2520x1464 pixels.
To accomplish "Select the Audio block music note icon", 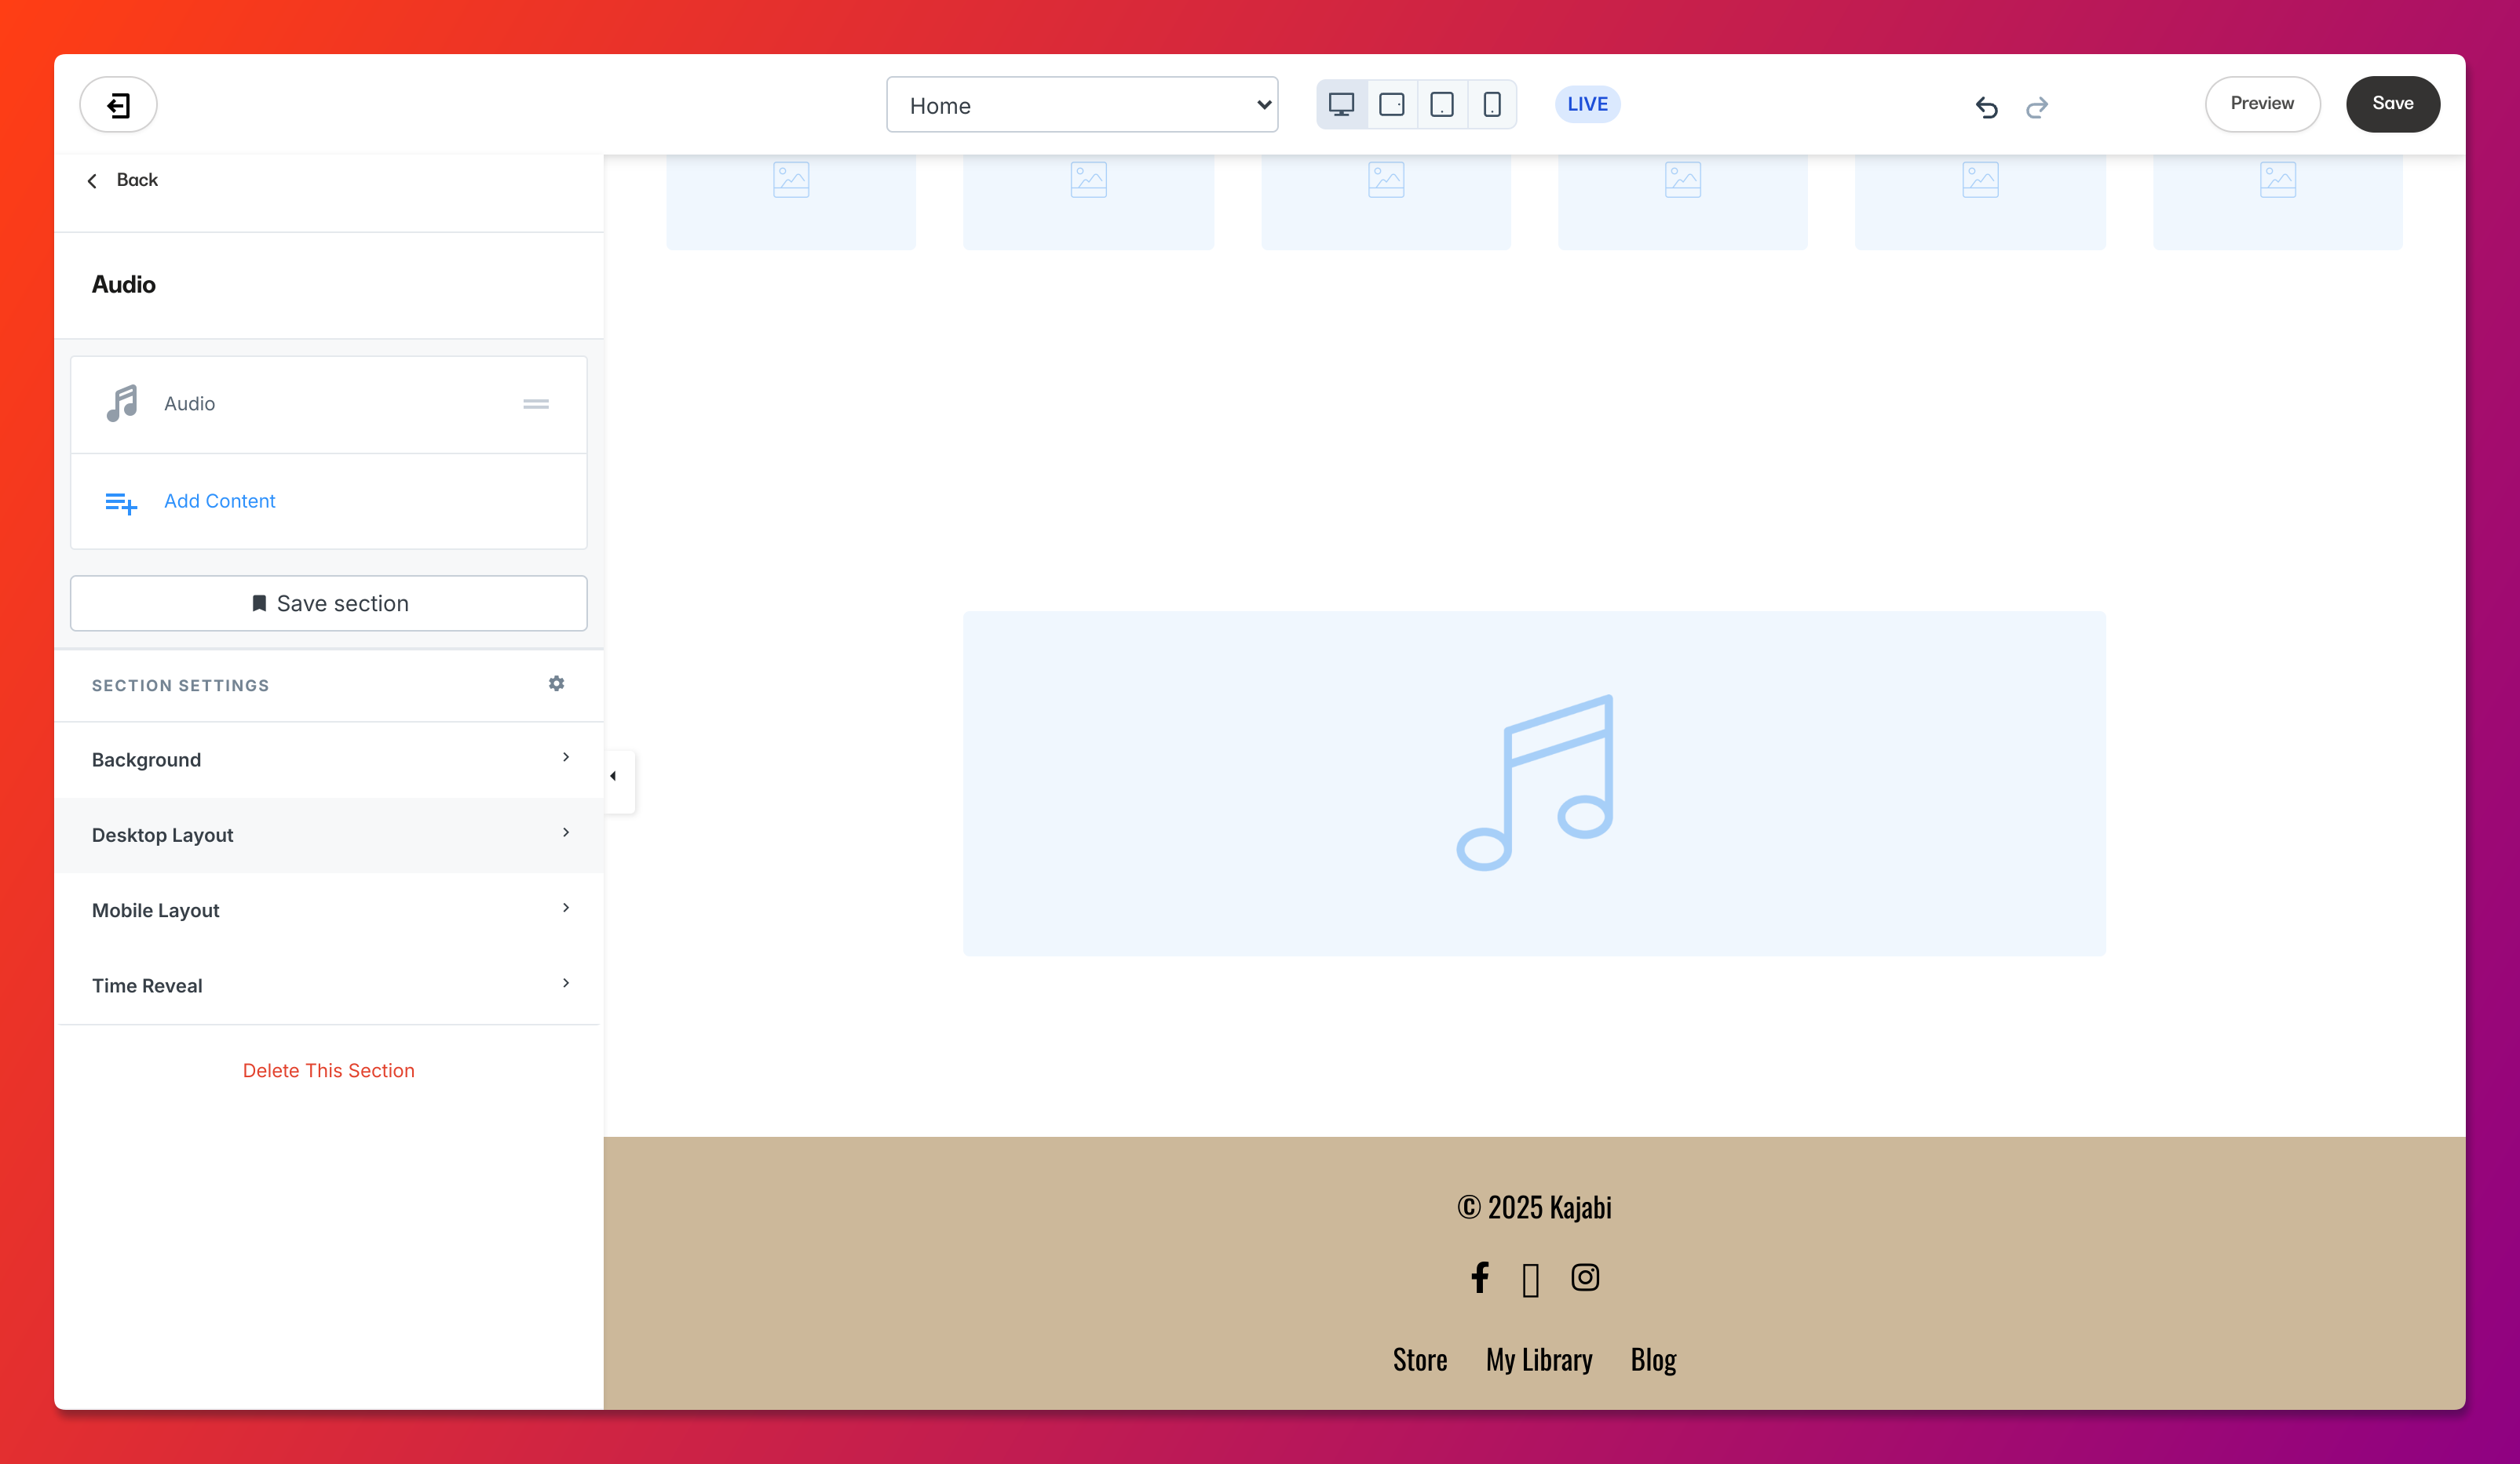I will (122, 402).
